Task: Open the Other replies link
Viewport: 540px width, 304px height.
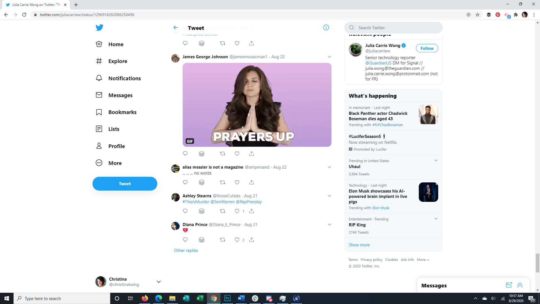Action: (x=186, y=251)
